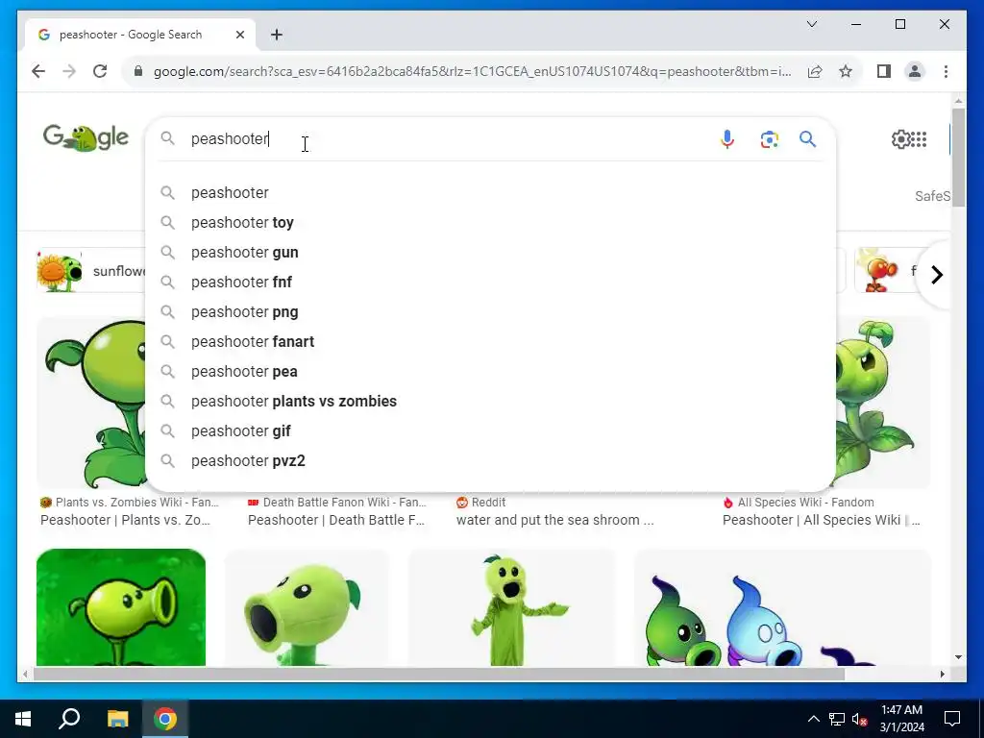Bookmark this page with star icon

[x=846, y=71]
